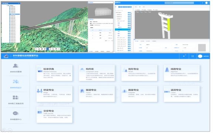This screenshot has height=133, width=213.
Task: Click the search field in the blue header
Action: (179, 3)
